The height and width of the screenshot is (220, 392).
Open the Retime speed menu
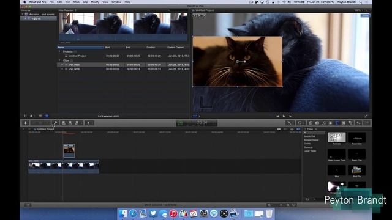click(x=300, y=123)
